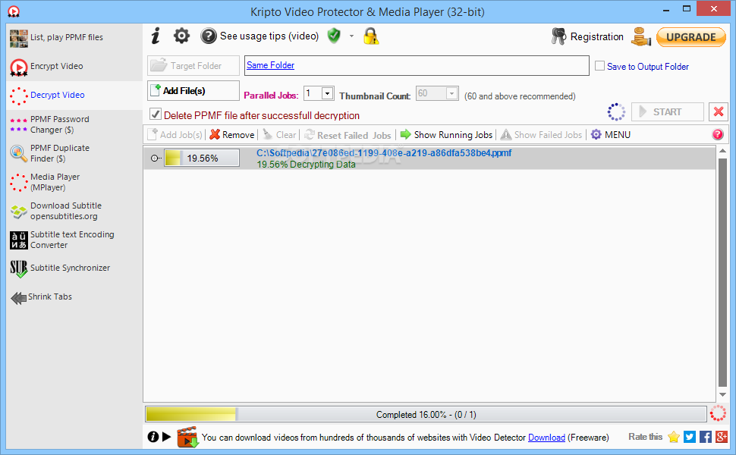Image resolution: width=736 pixels, height=455 pixels.
Task: Click the START button
Action: click(668, 111)
